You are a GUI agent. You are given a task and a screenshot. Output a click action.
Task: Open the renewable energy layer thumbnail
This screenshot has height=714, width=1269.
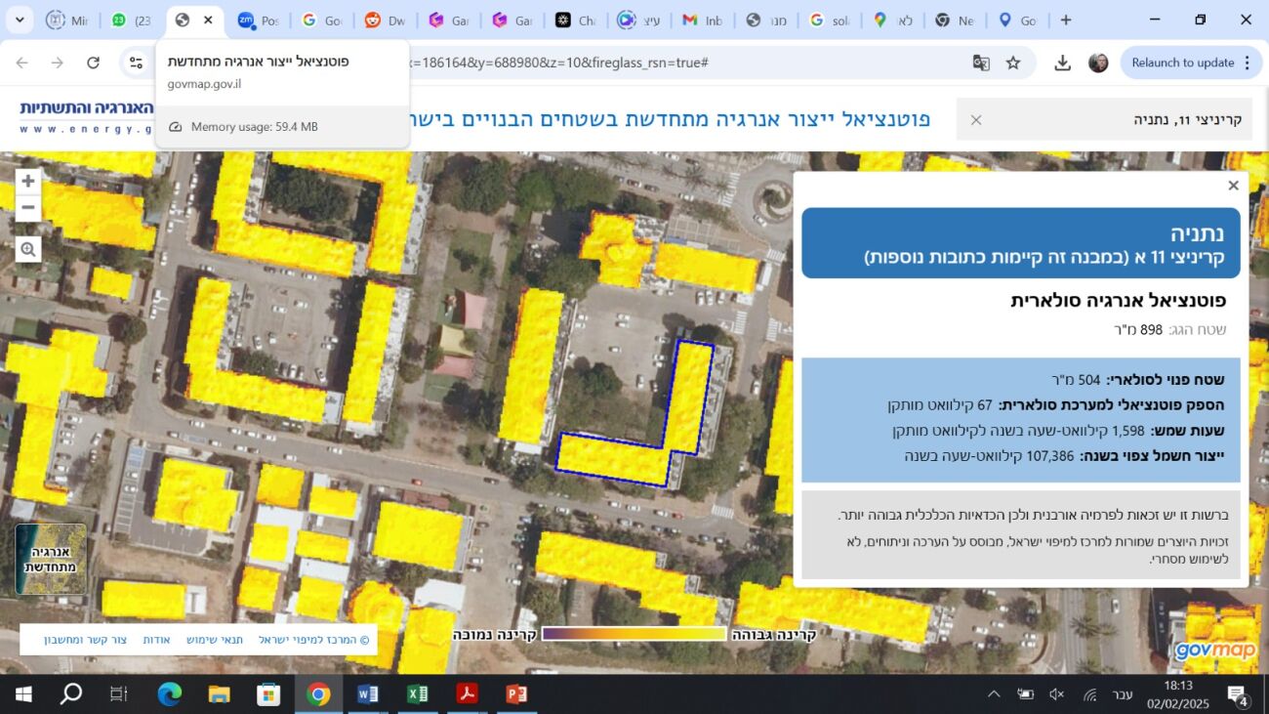tap(51, 559)
